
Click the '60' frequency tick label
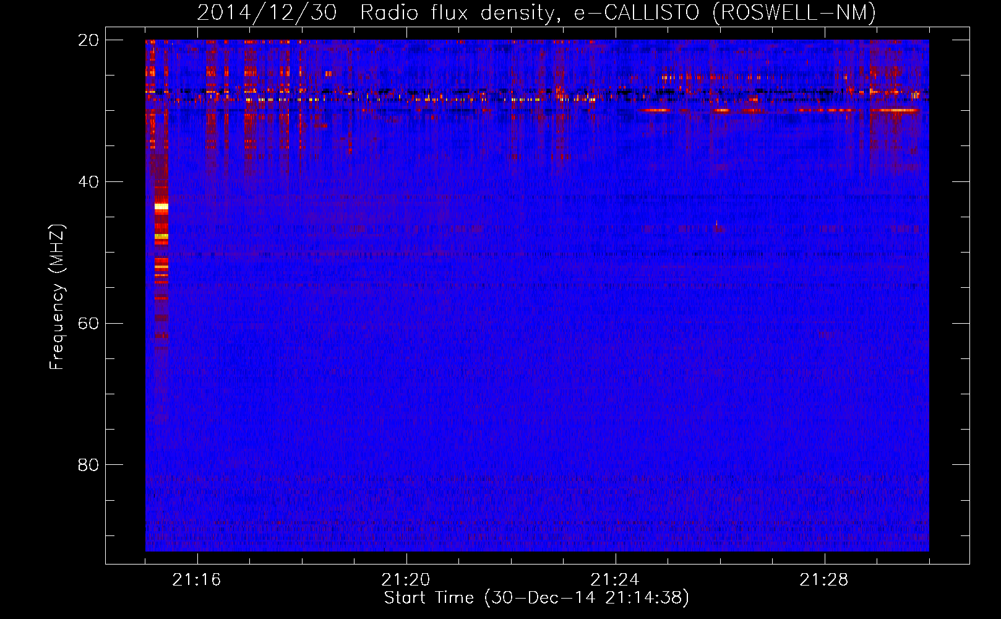click(88, 324)
